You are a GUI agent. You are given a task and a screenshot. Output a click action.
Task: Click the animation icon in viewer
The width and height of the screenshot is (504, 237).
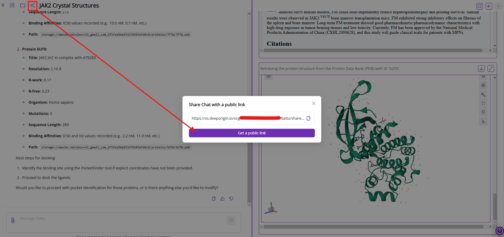[268, 77]
